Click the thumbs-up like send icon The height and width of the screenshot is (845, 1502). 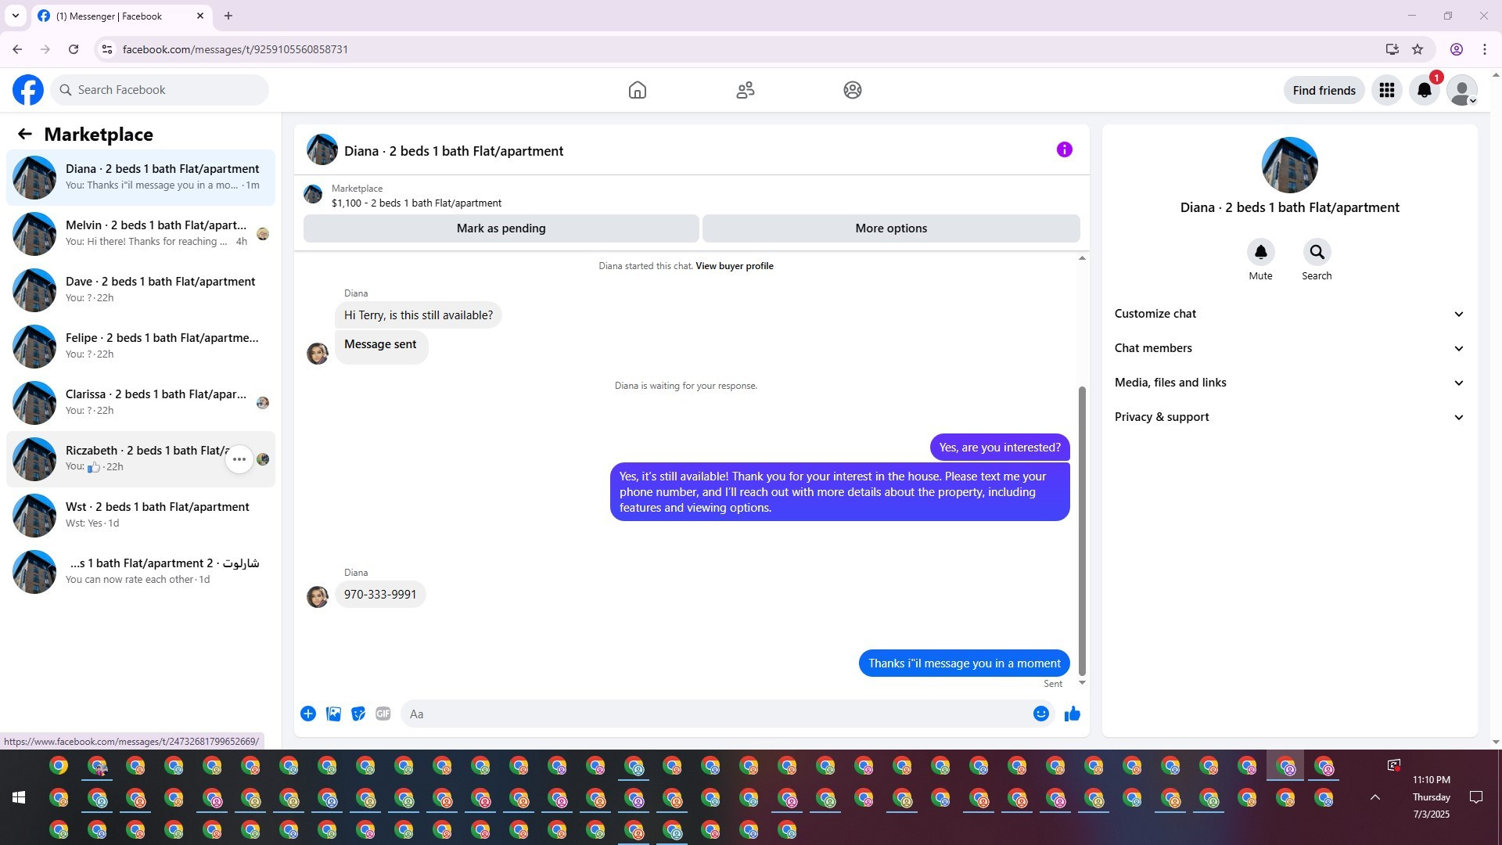pyautogui.click(x=1072, y=714)
